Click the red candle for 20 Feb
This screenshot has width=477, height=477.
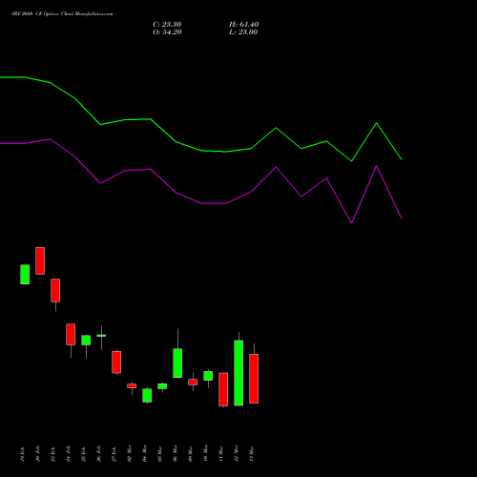point(40,260)
